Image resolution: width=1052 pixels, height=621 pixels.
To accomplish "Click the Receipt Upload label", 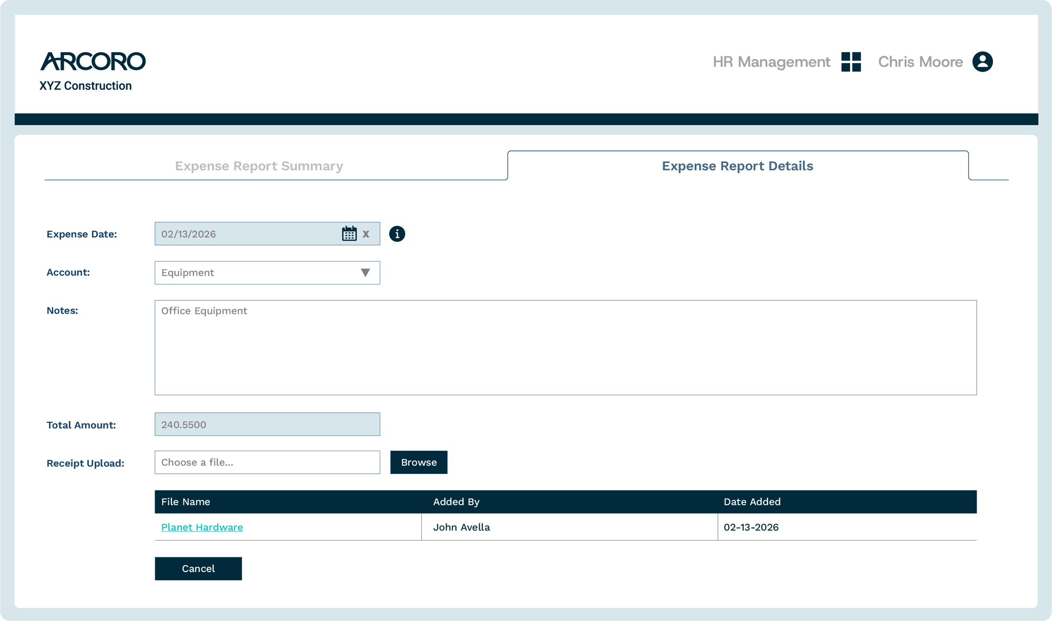I will [85, 463].
